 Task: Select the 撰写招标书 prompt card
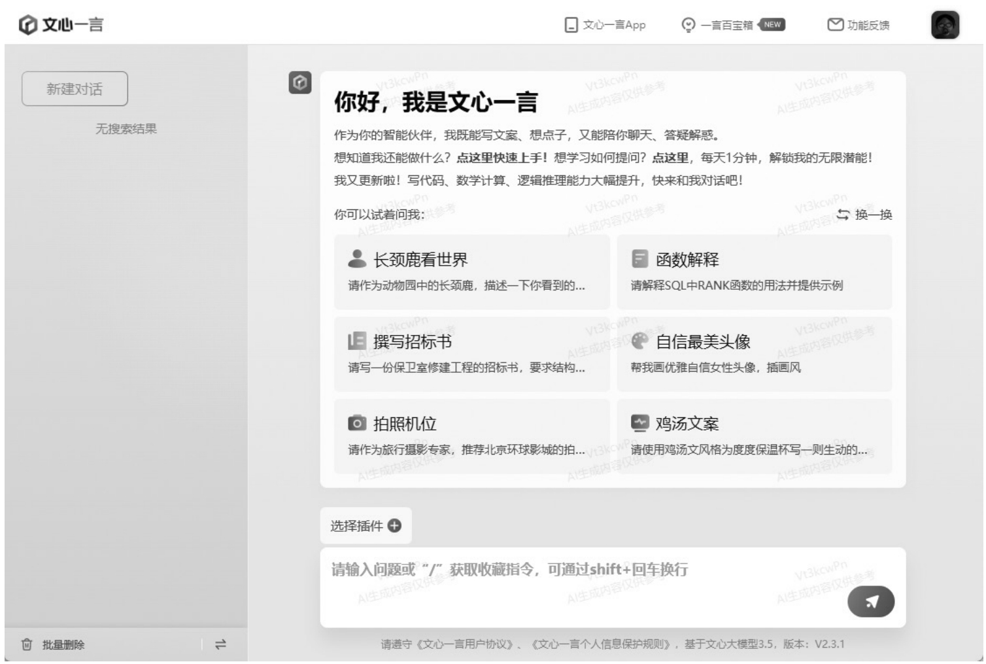coord(471,354)
